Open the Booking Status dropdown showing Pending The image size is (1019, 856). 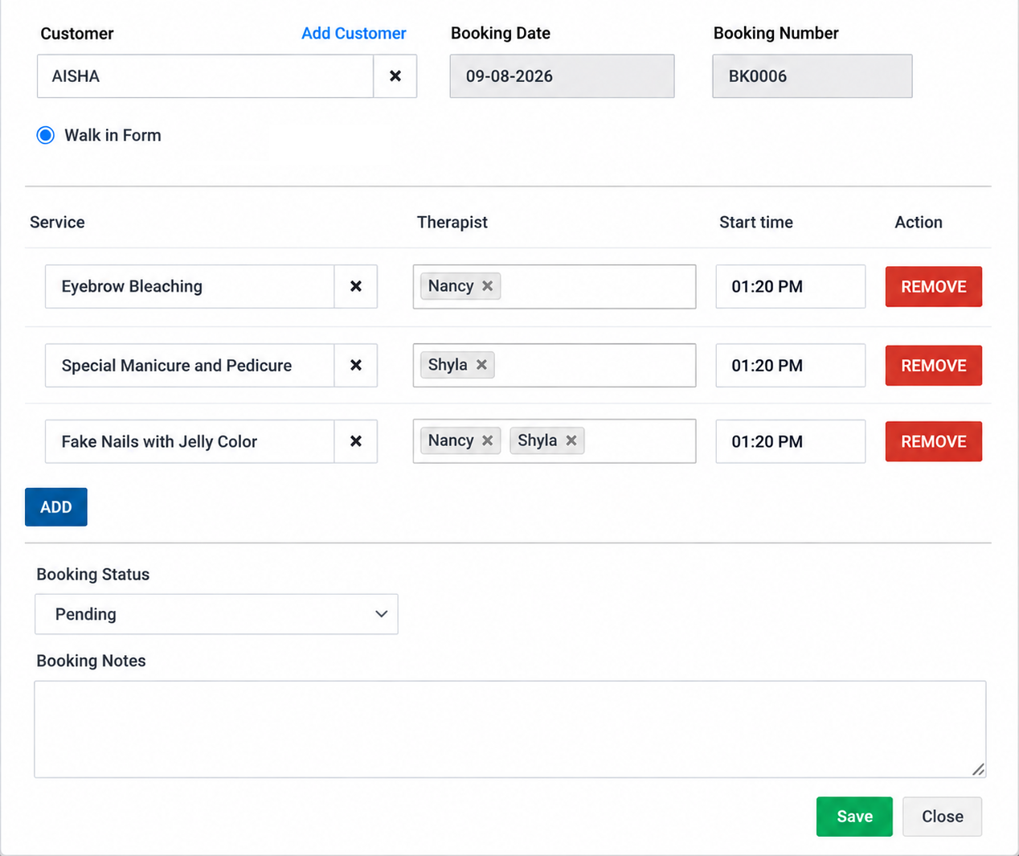(216, 614)
